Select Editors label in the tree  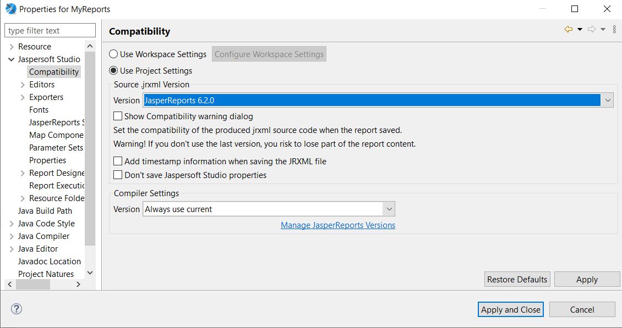pyautogui.click(x=42, y=85)
